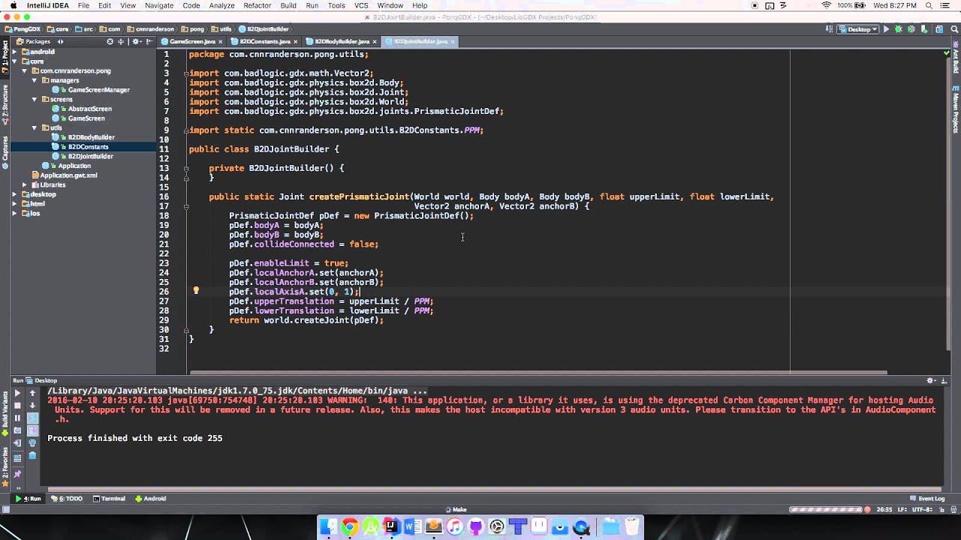
Task: Dump threads with camera icon
Action: coord(17,430)
